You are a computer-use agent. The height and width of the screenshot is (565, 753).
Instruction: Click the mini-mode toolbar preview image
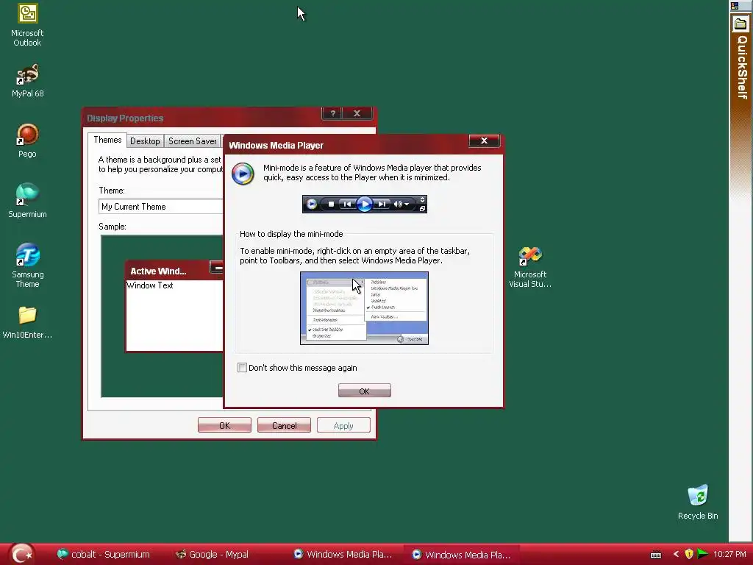tap(365, 205)
